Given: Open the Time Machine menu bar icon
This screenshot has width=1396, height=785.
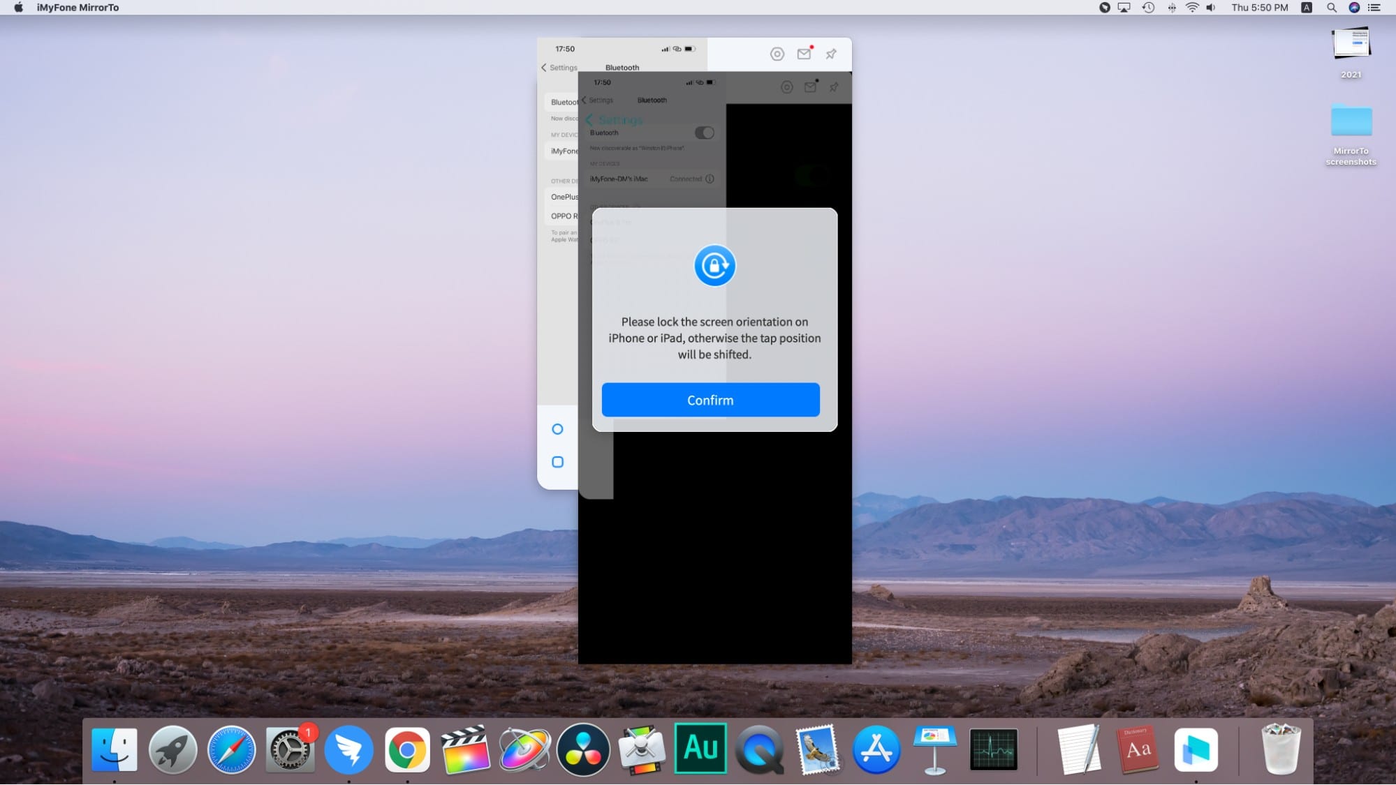Looking at the screenshot, I should click(x=1148, y=8).
